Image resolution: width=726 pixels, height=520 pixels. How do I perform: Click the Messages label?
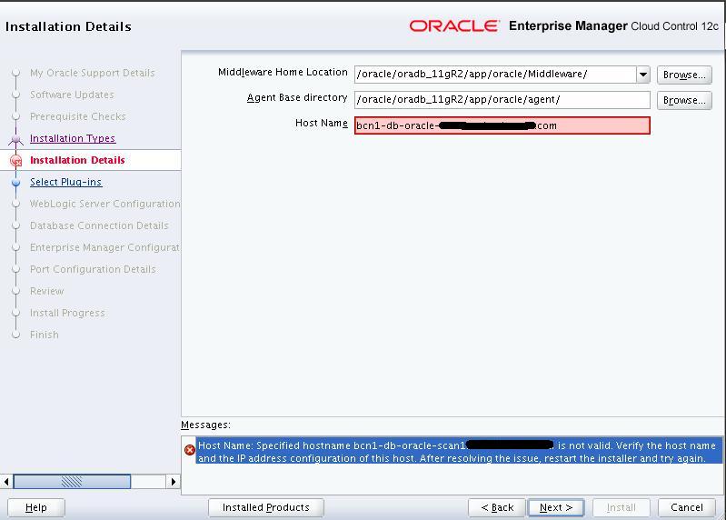[x=205, y=425]
